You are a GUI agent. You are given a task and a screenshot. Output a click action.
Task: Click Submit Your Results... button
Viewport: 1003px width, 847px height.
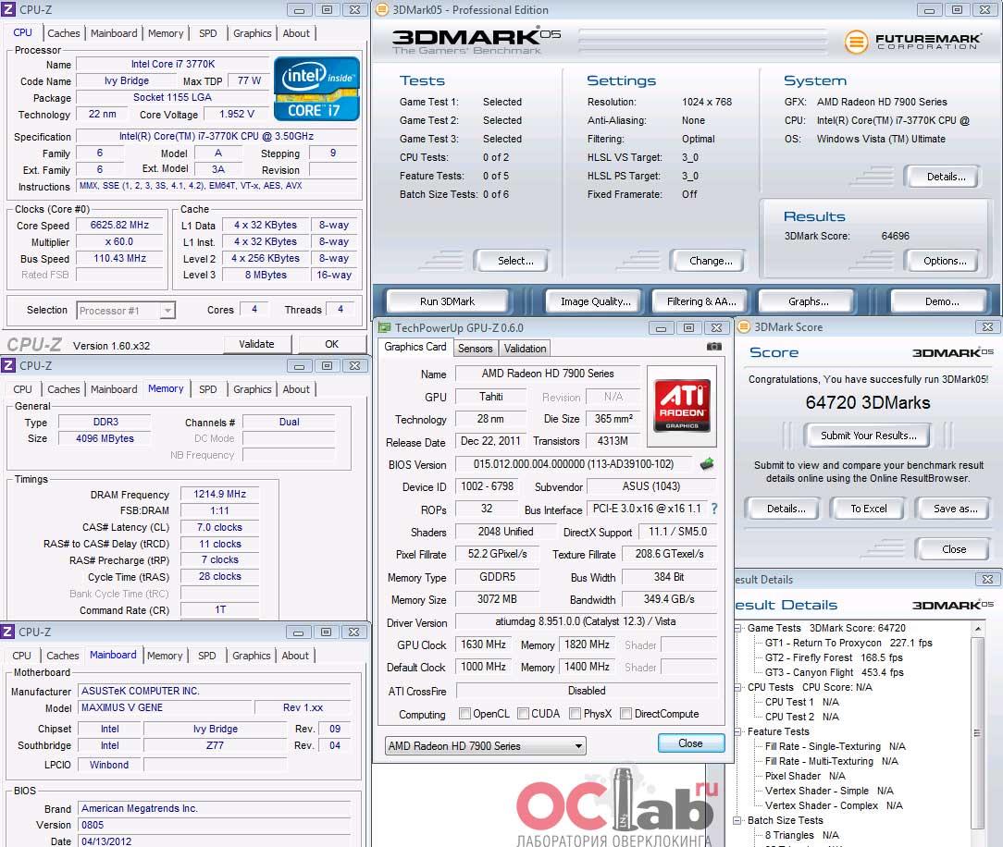[x=868, y=436]
